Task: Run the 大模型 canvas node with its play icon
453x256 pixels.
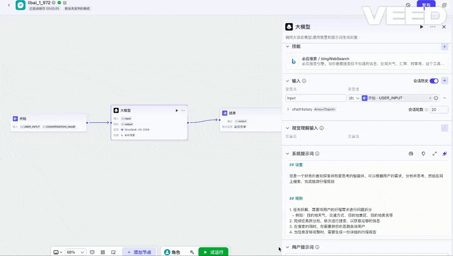Action: 177,110
